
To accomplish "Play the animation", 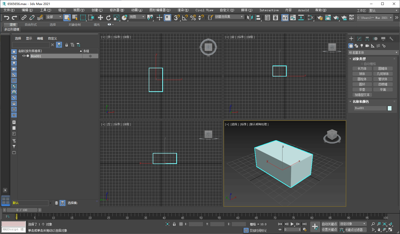I will 292,224.
